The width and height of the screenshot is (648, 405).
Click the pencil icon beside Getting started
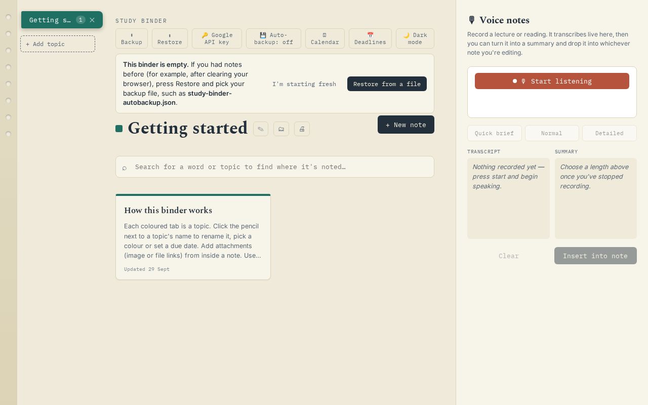click(x=261, y=129)
